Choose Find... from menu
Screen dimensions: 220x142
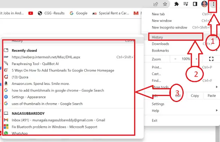(x=181, y=81)
